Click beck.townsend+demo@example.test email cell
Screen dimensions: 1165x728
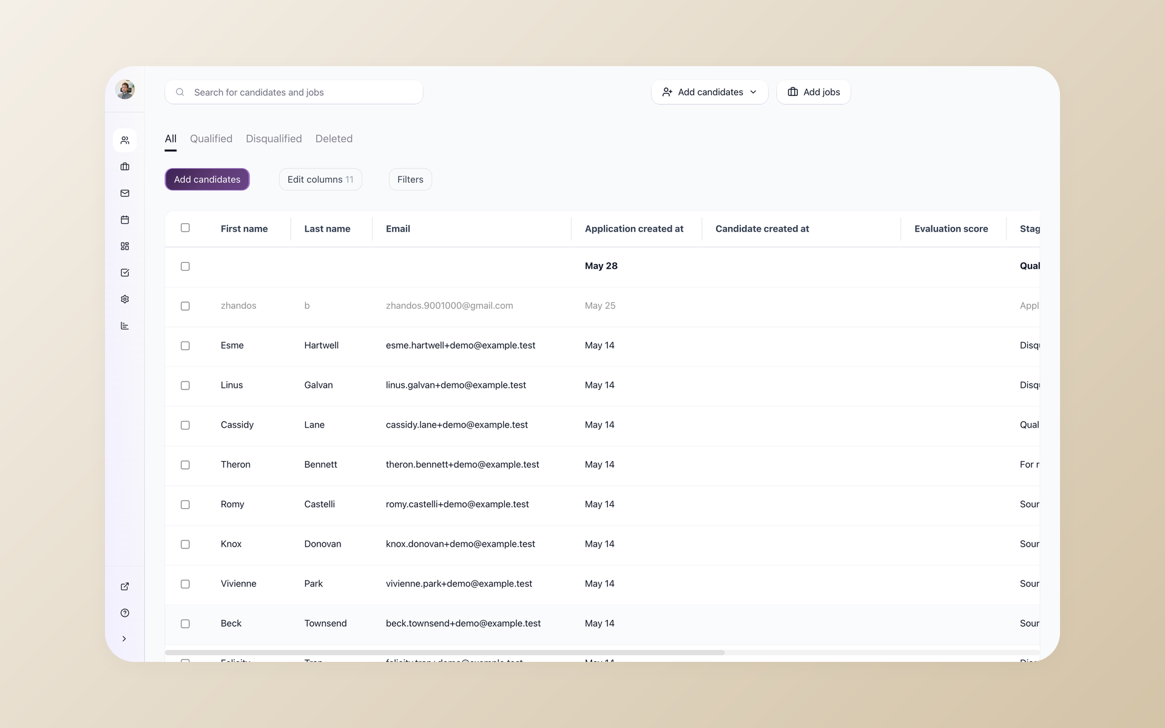pyautogui.click(x=463, y=624)
